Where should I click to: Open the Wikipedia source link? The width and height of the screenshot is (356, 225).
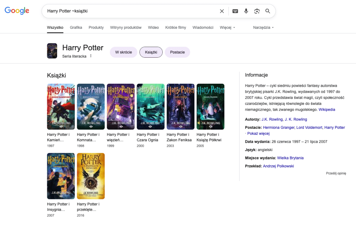[x=327, y=110]
